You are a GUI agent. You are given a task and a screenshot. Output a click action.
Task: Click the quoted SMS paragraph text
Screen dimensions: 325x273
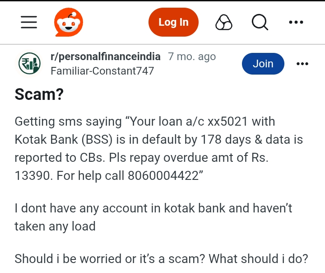click(159, 148)
